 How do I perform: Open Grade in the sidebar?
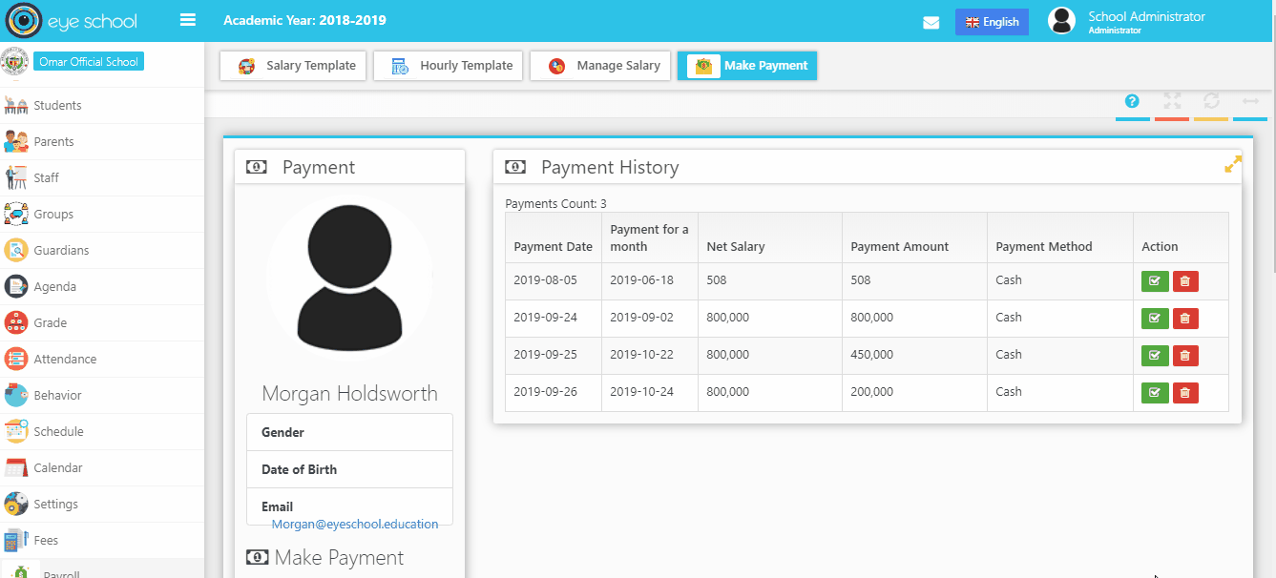pos(102,323)
